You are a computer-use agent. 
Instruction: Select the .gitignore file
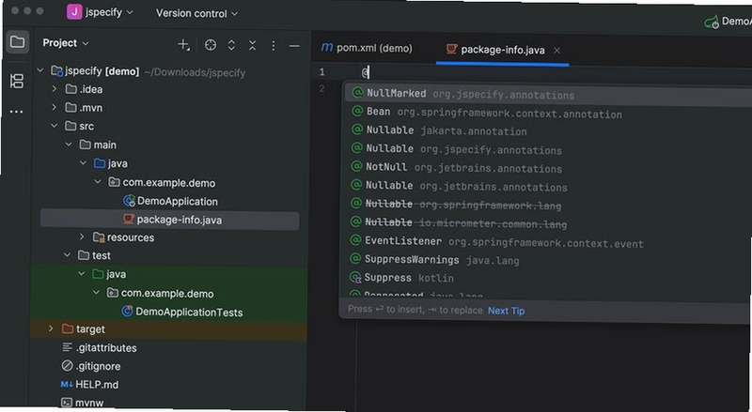click(91, 366)
